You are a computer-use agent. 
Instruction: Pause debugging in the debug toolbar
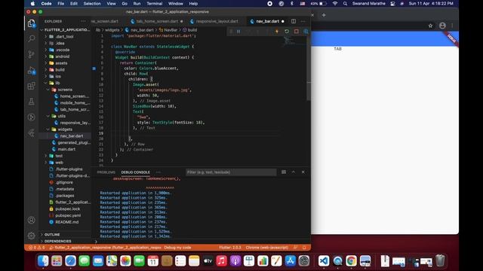tap(238, 32)
